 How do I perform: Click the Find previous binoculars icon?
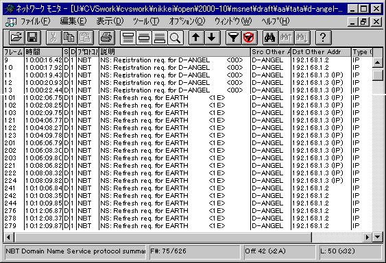pos(286,38)
